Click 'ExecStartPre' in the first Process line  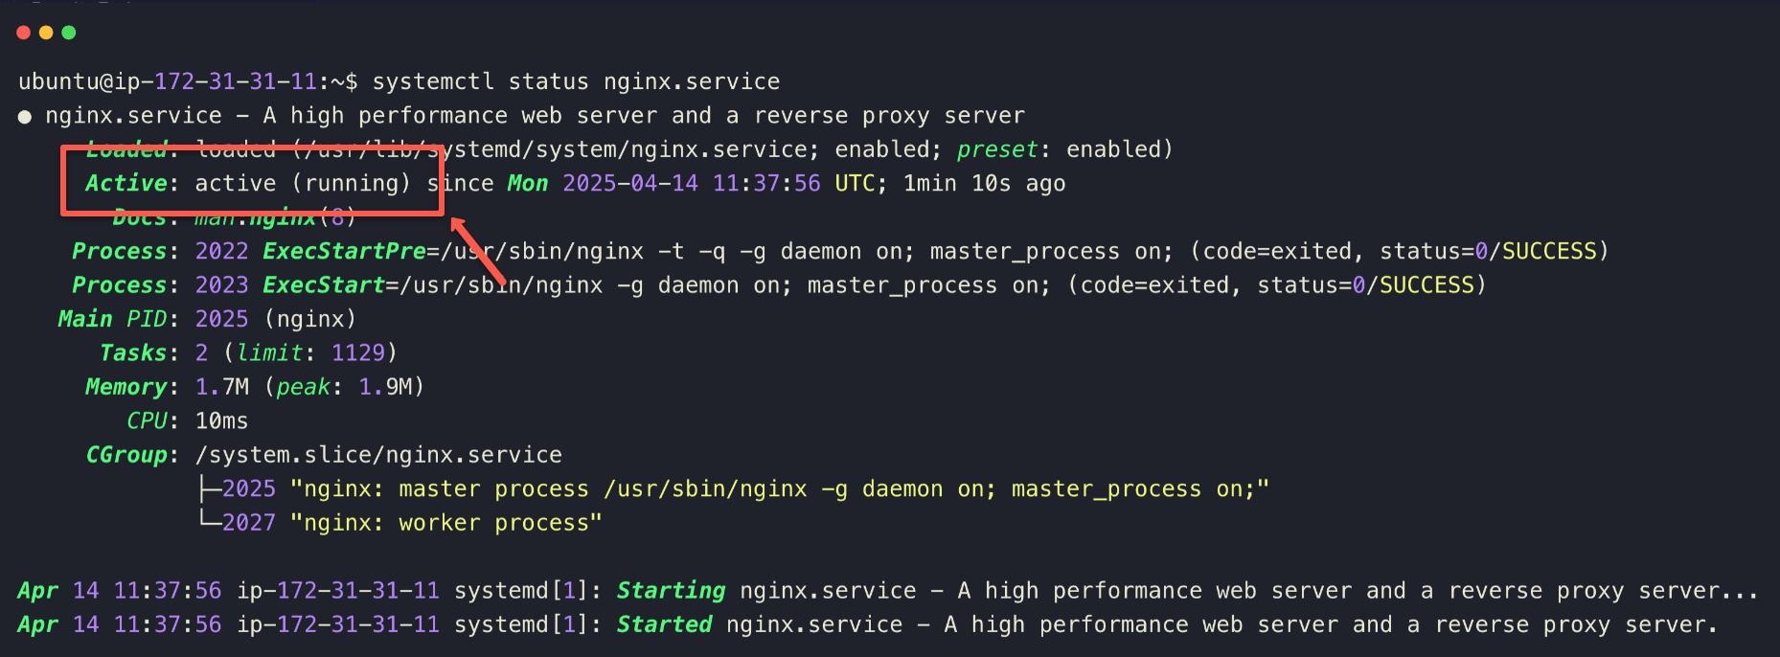click(x=344, y=251)
